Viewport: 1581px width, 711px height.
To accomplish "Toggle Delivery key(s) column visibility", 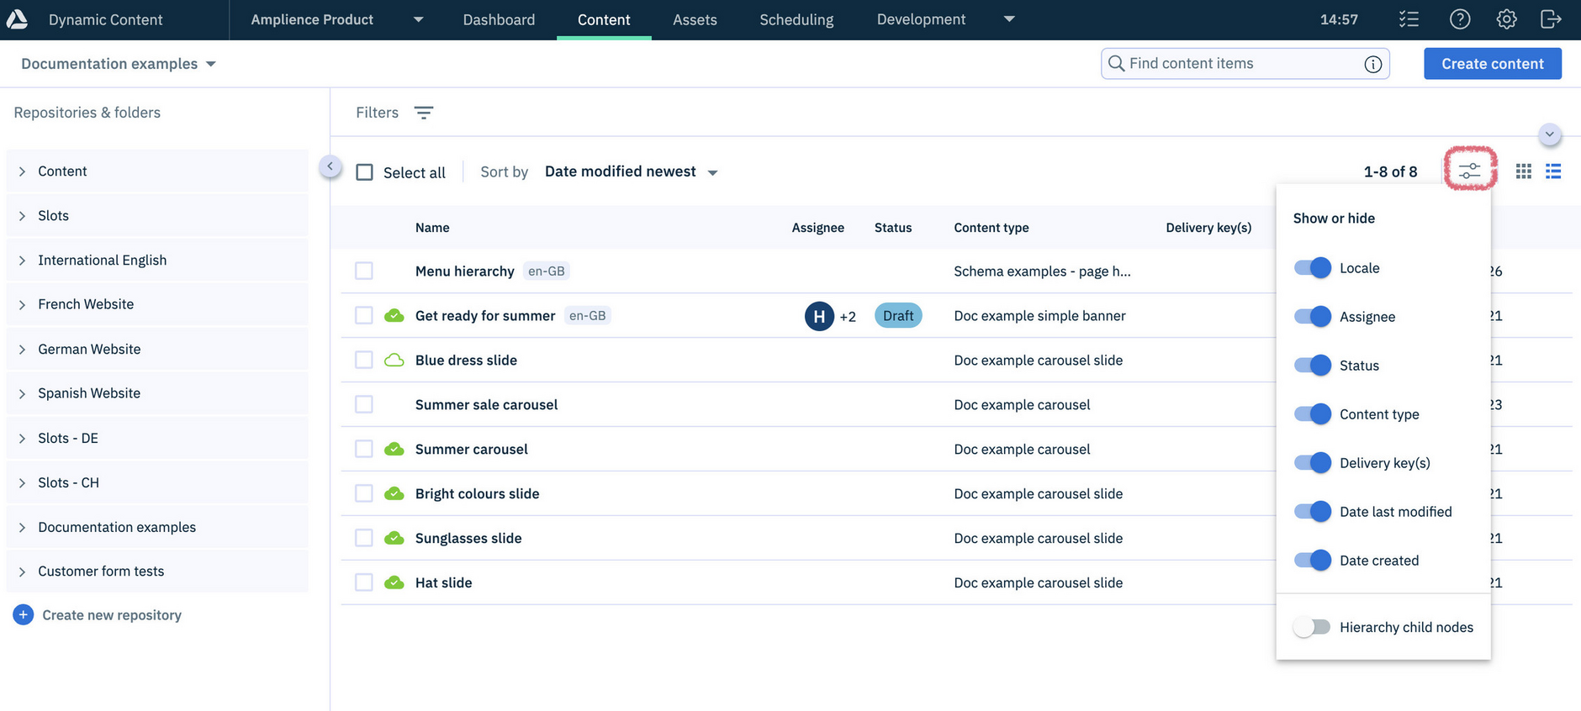I will 1312,463.
